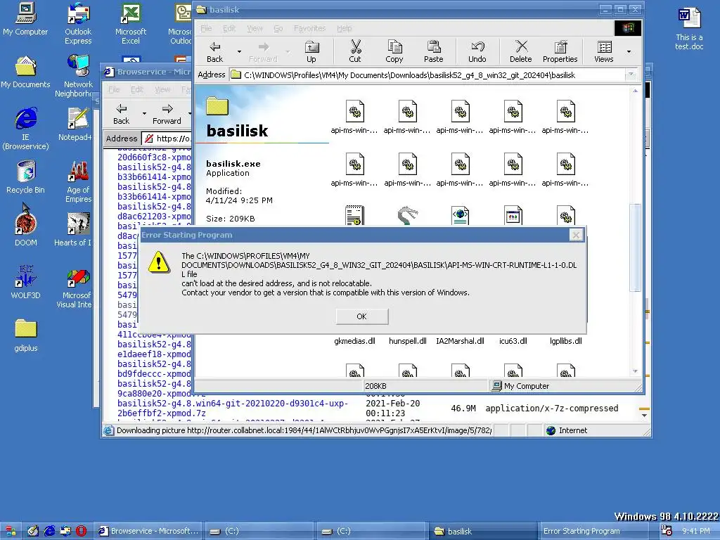Open the Back history dropdown in basilisk window
The height and width of the screenshot is (540, 720).
(239, 51)
